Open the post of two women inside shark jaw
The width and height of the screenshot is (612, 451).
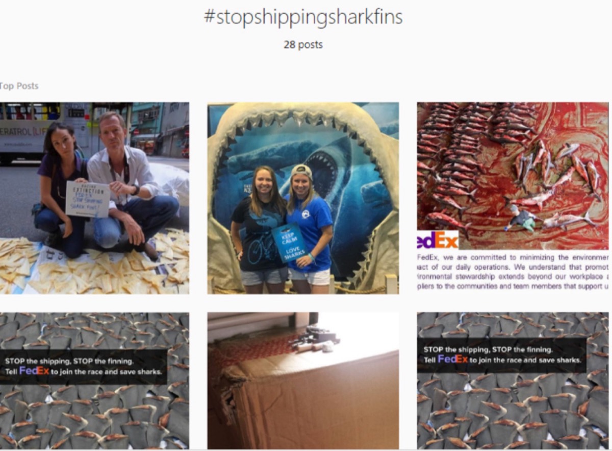303,198
